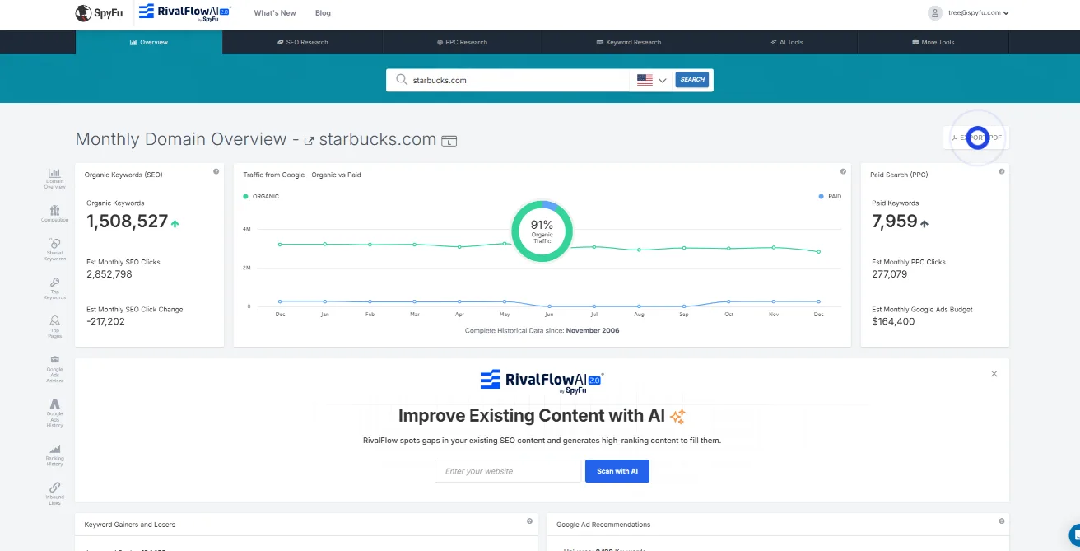The width and height of the screenshot is (1080, 551).
Task: Click the 91% Organic Traffic donut
Action: tap(542, 231)
